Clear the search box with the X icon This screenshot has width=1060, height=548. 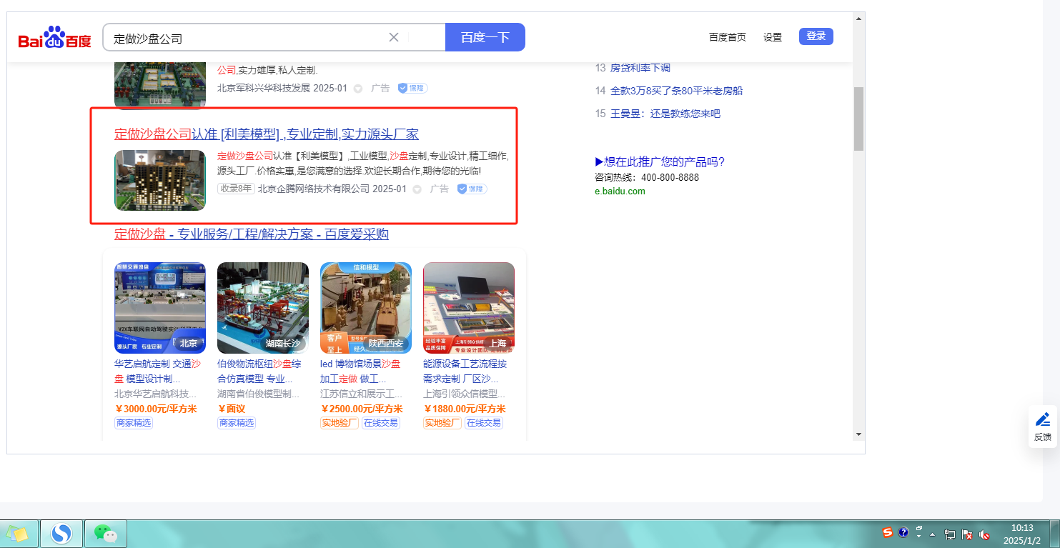click(x=393, y=37)
